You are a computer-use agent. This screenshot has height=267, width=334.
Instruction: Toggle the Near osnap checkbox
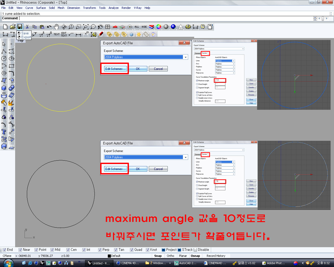point(20,250)
